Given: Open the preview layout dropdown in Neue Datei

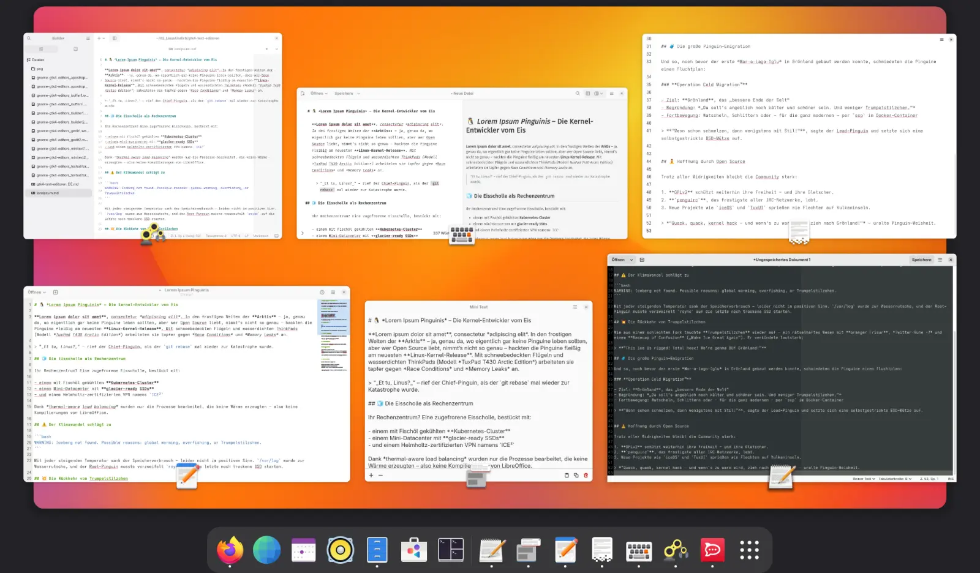Looking at the screenshot, I should (x=598, y=93).
